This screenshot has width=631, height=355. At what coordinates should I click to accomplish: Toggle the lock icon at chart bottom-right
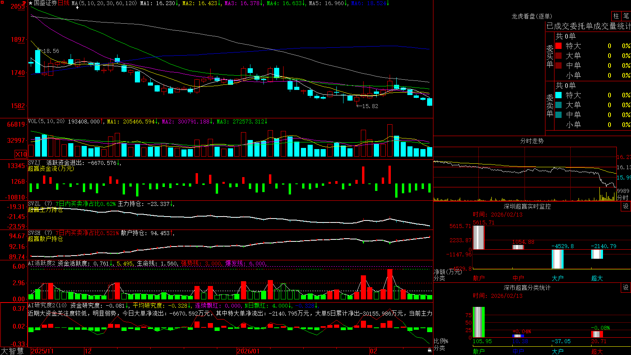tap(429, 350)
